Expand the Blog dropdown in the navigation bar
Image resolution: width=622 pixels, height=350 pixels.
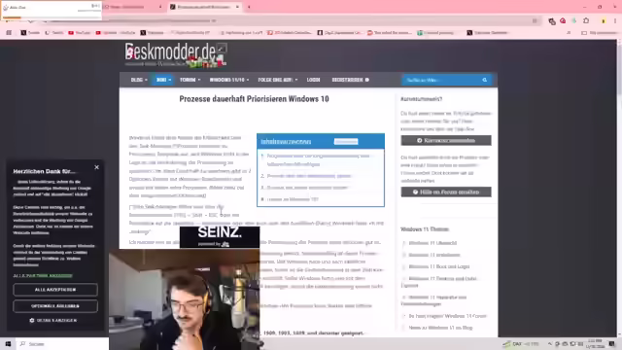(x=139, y=80)
